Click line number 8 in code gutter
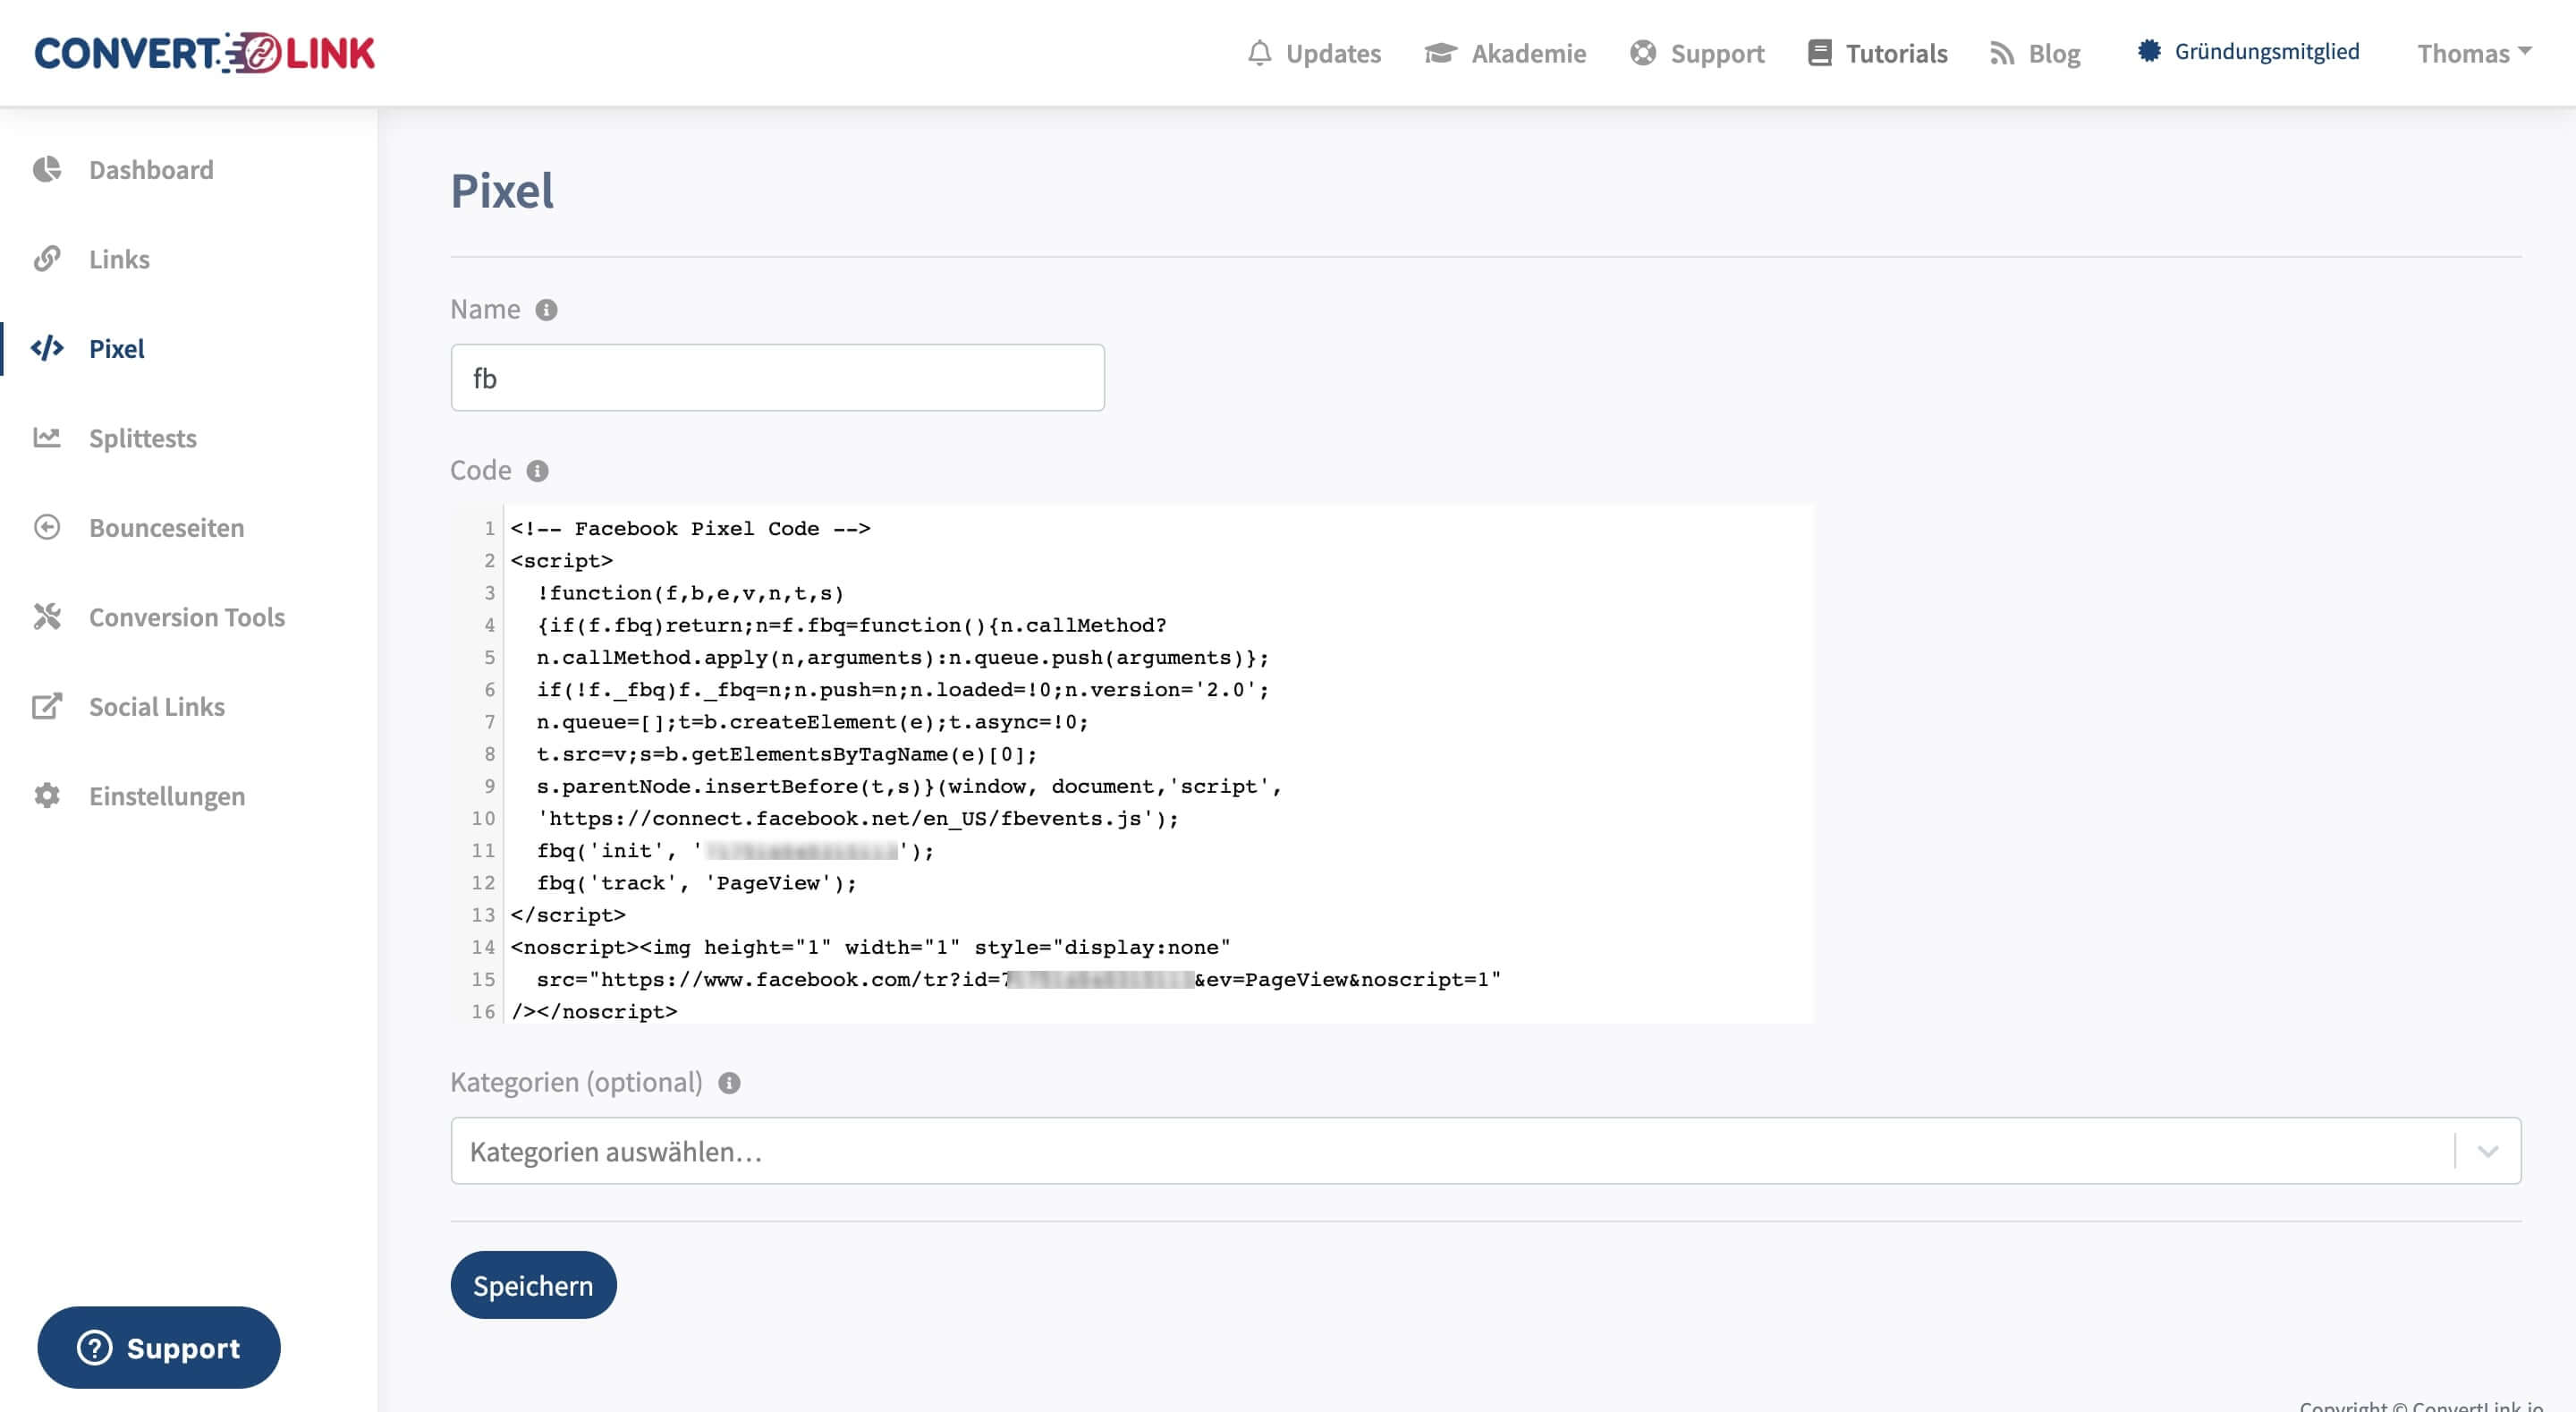 pyautogui.click(x=489, y=753)
